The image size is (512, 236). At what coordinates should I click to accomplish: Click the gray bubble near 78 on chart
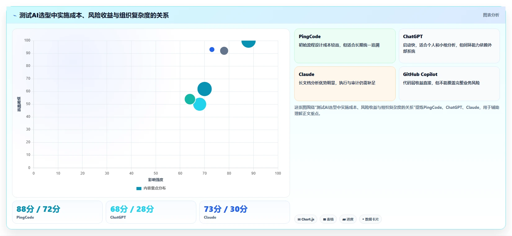click(224, 51)
